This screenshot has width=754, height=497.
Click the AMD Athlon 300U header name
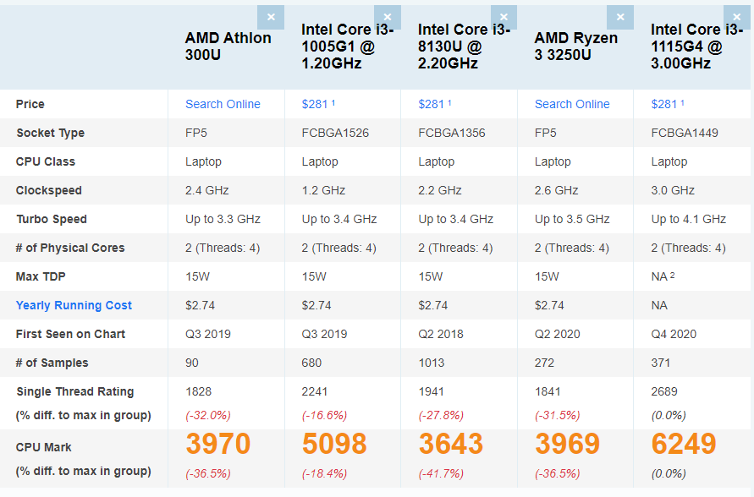pos(228,46)
